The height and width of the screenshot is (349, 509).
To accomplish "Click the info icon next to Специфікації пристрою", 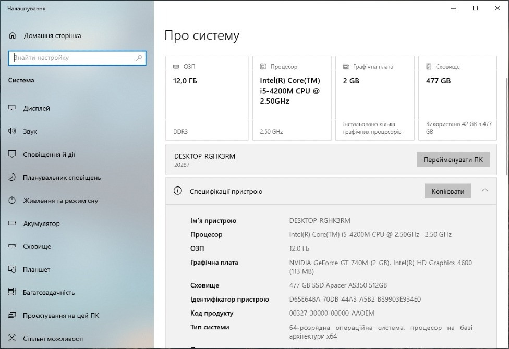I will pyautogui.click(x=177, y=191).
